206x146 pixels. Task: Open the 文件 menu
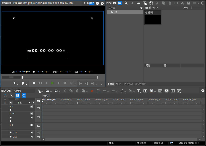[15, 3]
